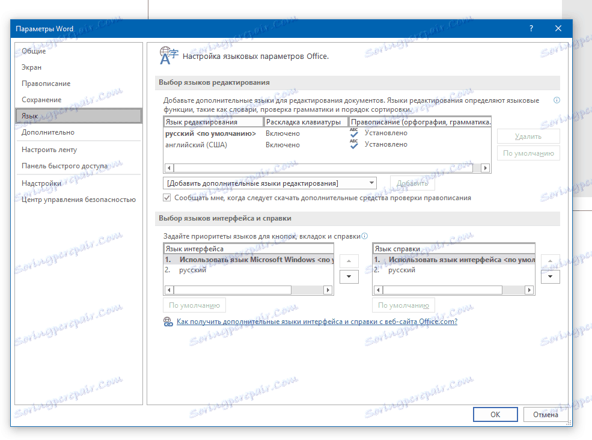The width and height of the screenshot is (592, 440).
Task: Click the Добавить button
Action: click(x=412, y=183)
